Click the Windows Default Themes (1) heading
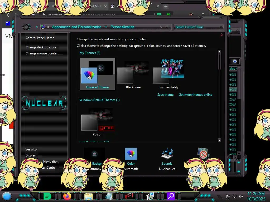This screenshot has width=270, height=202. click(x=99, y=100)
